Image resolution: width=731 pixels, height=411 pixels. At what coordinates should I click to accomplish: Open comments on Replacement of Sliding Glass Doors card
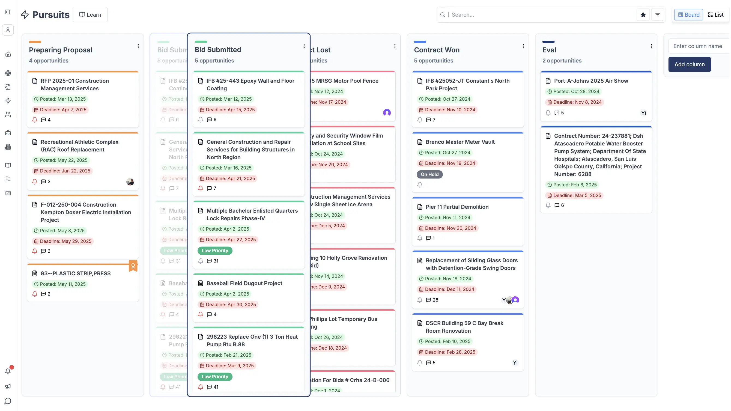coord(432,300)
